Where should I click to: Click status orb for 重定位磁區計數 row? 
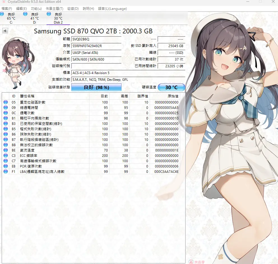click(6, 102)
